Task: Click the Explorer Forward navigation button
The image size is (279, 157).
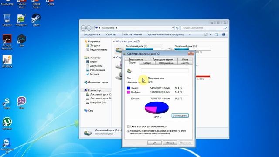Action: pyautogui.click(x=88, y=28)
